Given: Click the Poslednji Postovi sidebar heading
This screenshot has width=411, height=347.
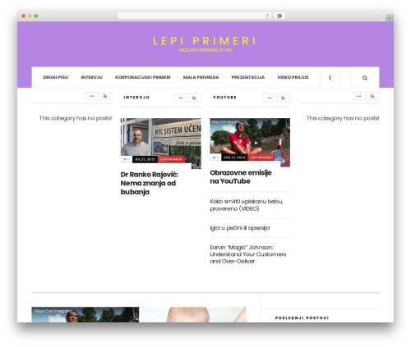Looking at the screenshot, I should pos(302,317).
